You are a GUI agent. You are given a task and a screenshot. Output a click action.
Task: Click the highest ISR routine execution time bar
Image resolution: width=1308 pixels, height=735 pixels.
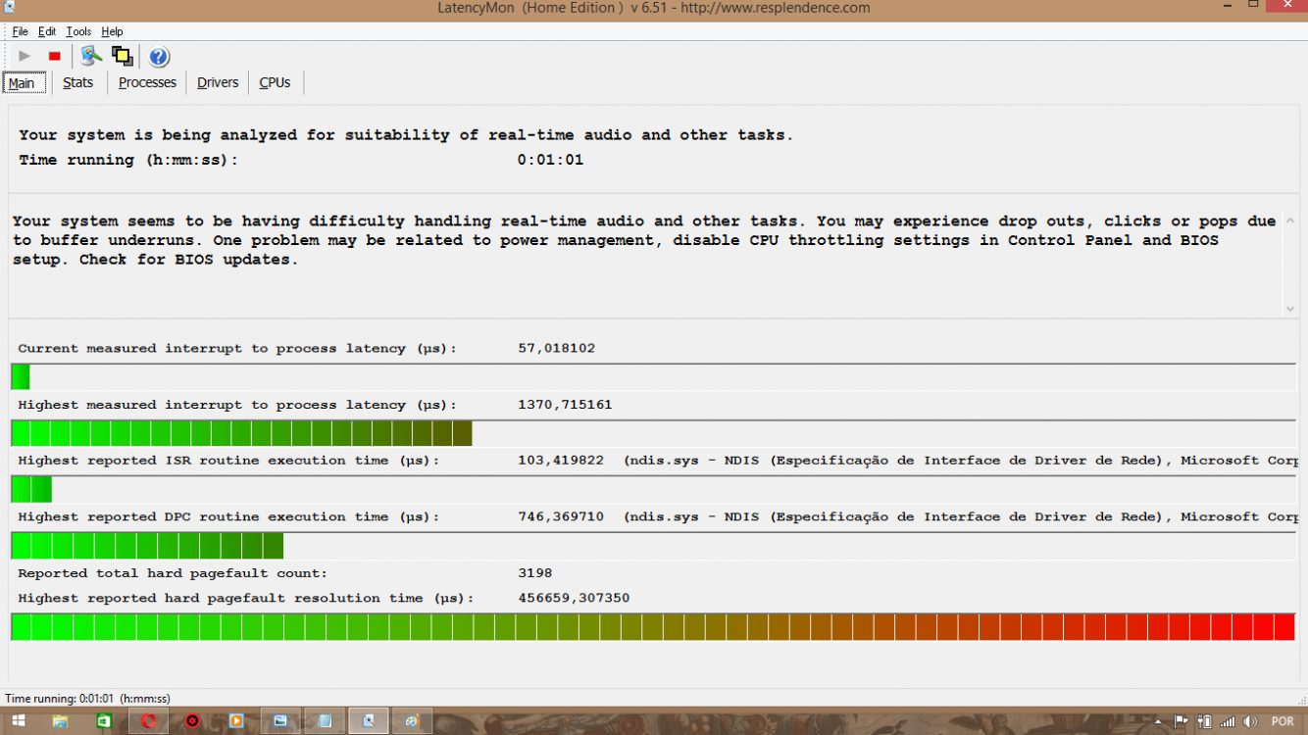[x=653, y=489]
